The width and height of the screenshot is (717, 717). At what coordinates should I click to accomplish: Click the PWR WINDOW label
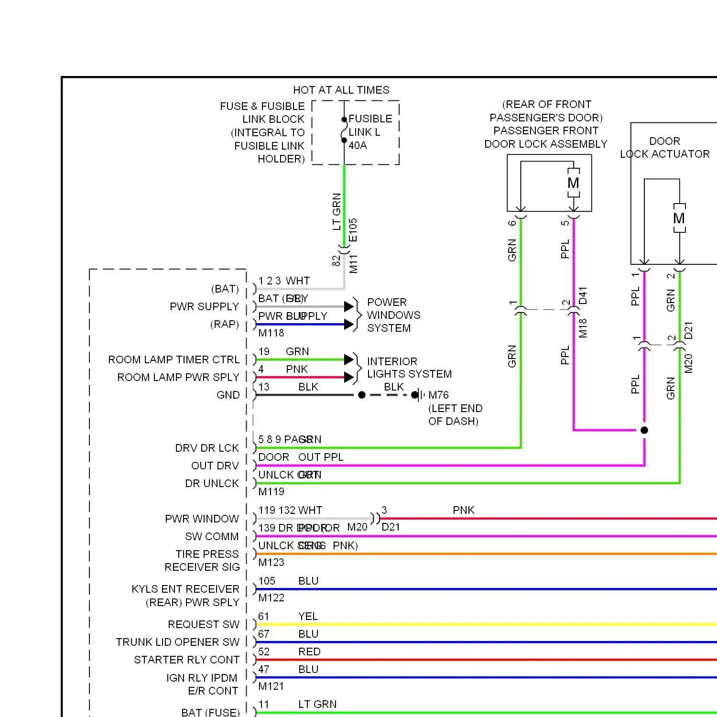tap(202, 519)
